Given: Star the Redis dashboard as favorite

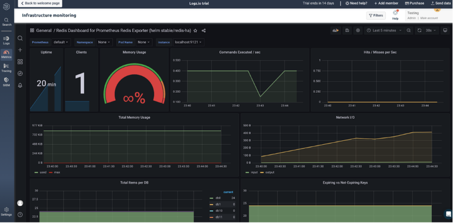Looking at the screenshot, I should [x=195, y=30].
